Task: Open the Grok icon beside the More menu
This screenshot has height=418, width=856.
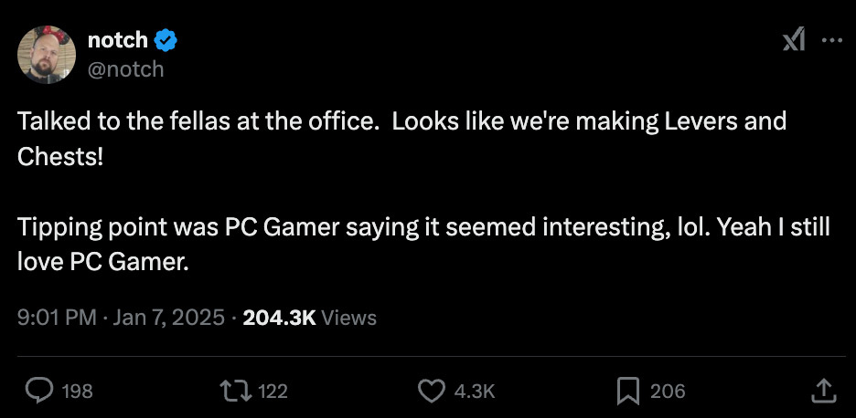Action: click(x=794, y=40)
